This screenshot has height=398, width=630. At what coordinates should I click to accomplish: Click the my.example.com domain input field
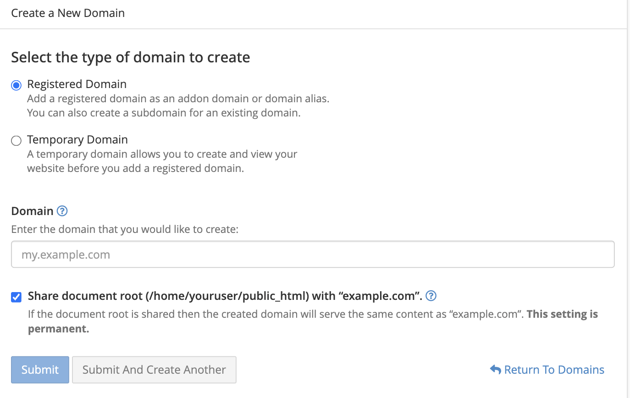click(x=313, y=254)
